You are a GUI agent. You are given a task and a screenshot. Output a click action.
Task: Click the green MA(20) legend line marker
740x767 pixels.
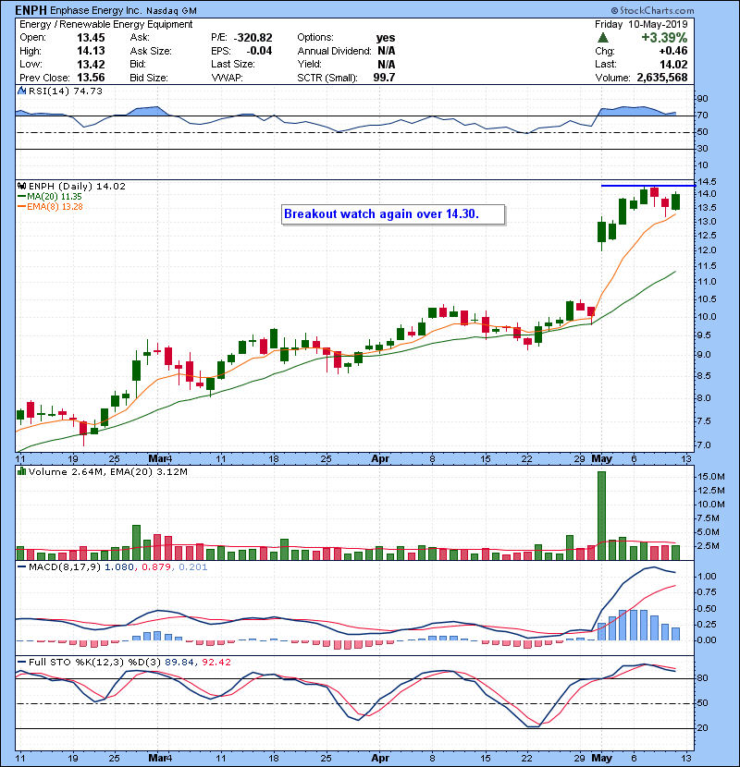point(21,197)
